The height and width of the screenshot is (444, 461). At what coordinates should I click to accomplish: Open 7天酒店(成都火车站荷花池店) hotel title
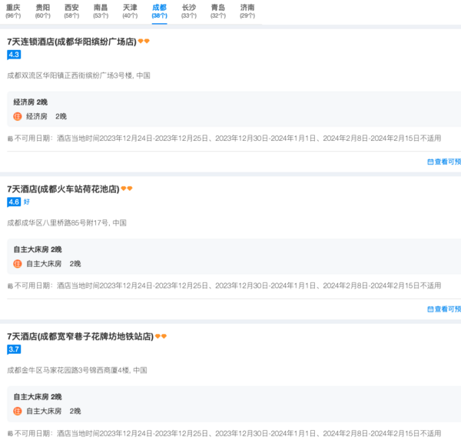(x=63, y=189)
